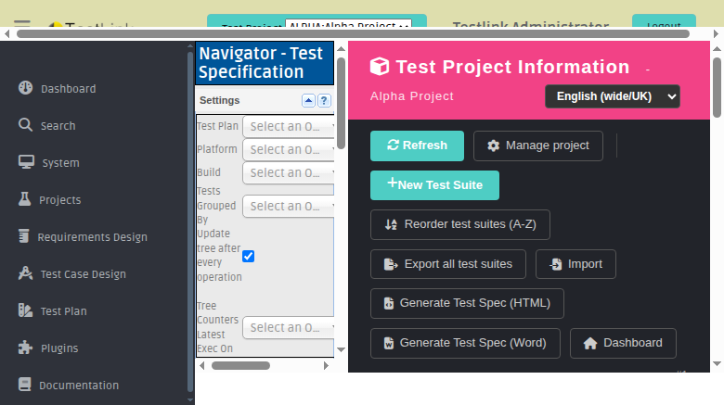
Task: Click right arrow of top horizontal scrollbar
Action: [x=716, y=33]
